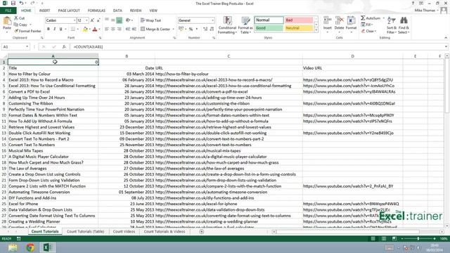Toggle Wrap Text

click(x=150, y=20)
